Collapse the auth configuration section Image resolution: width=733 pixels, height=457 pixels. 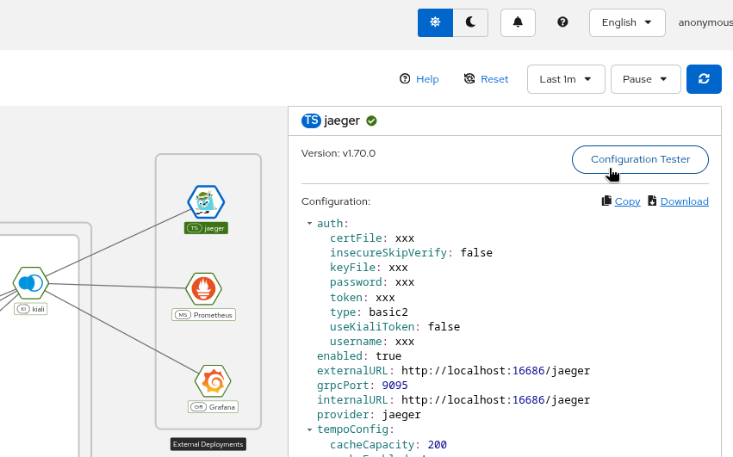click(309, 224)
